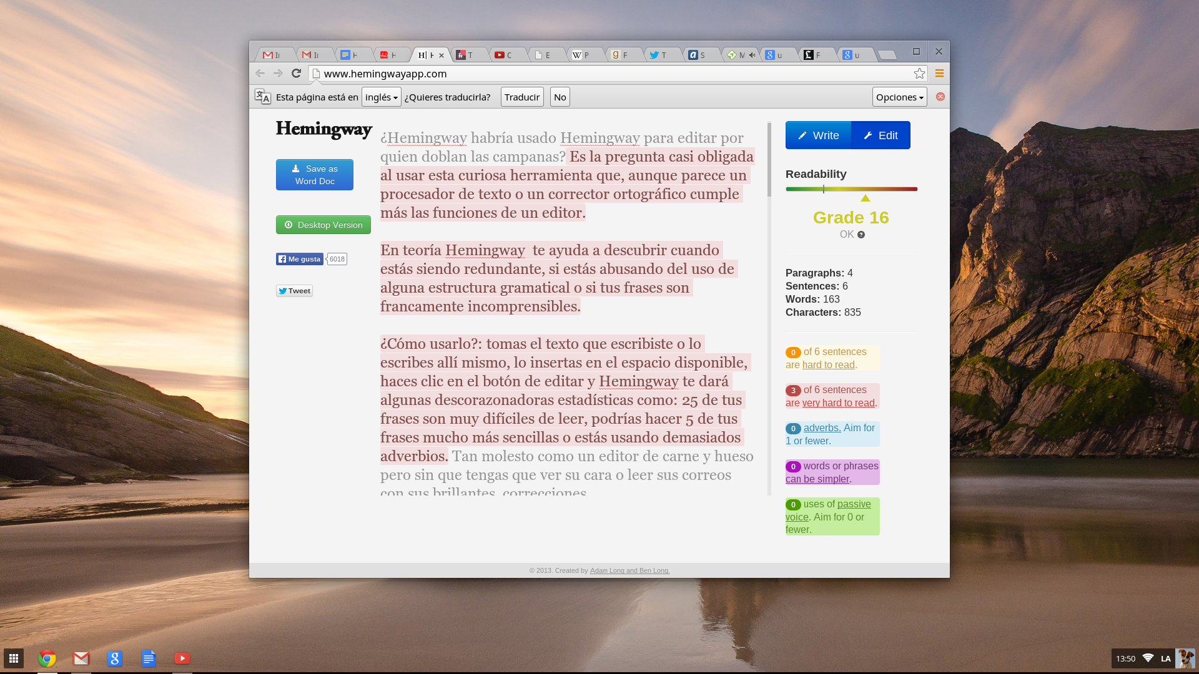Viewport: 1199px width, 674px height.
Task: Click the LA keyboard layout indicator
Action: pyautogui.click(x=1166, y=658)
